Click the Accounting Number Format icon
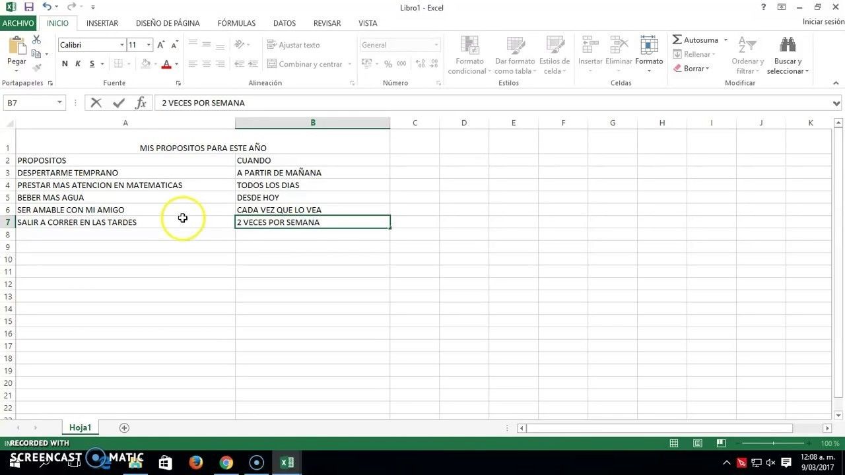 coord(368,64)
